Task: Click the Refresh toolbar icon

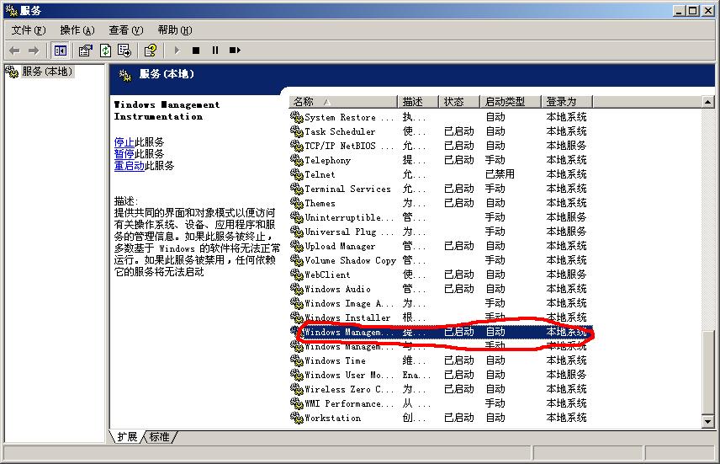Action: click(105, 51)
